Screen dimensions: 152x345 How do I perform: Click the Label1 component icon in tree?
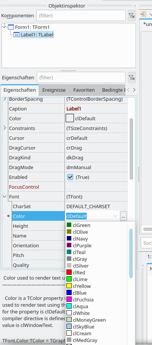(x=17, y=35)
